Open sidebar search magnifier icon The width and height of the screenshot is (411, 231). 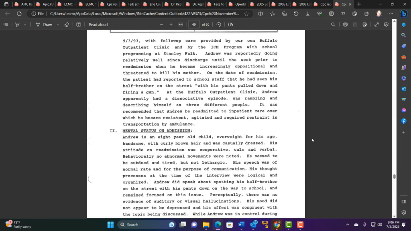point(404,35)
